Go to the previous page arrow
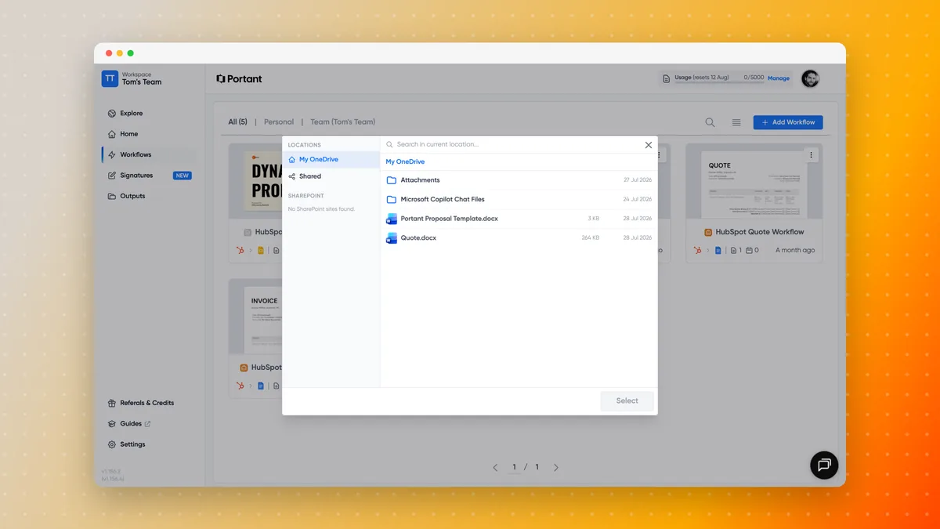The width and height of the screenshot is (940, 529). point(495,468)
